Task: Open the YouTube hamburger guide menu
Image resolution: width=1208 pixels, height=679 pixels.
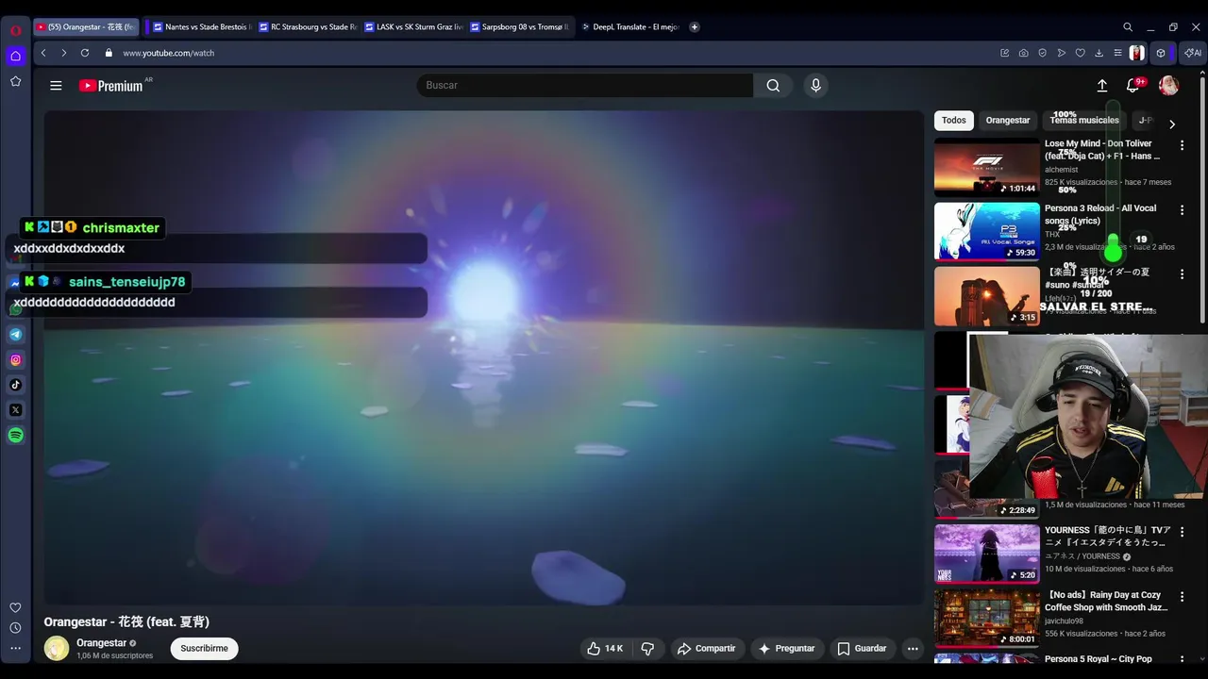Action: coord(56,85)
